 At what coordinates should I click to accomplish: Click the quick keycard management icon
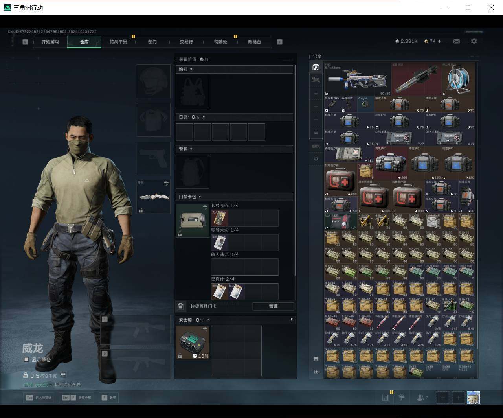point(181,306)
